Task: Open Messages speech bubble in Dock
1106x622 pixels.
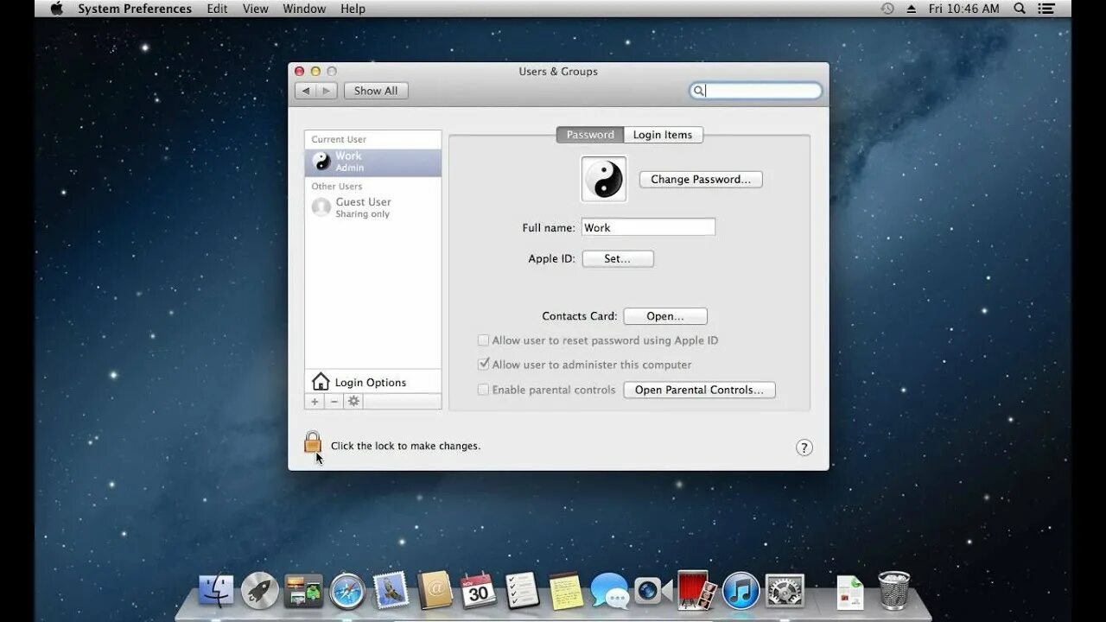Action: click(x=610, y=592)
